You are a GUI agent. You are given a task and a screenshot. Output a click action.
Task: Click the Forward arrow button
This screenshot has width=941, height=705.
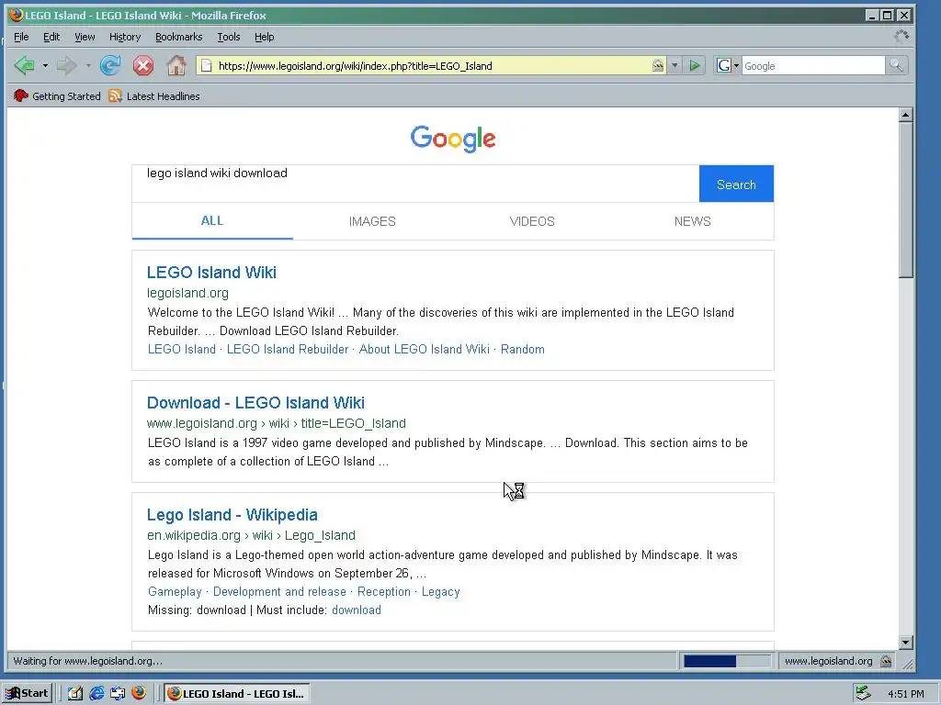pos(66,65)
